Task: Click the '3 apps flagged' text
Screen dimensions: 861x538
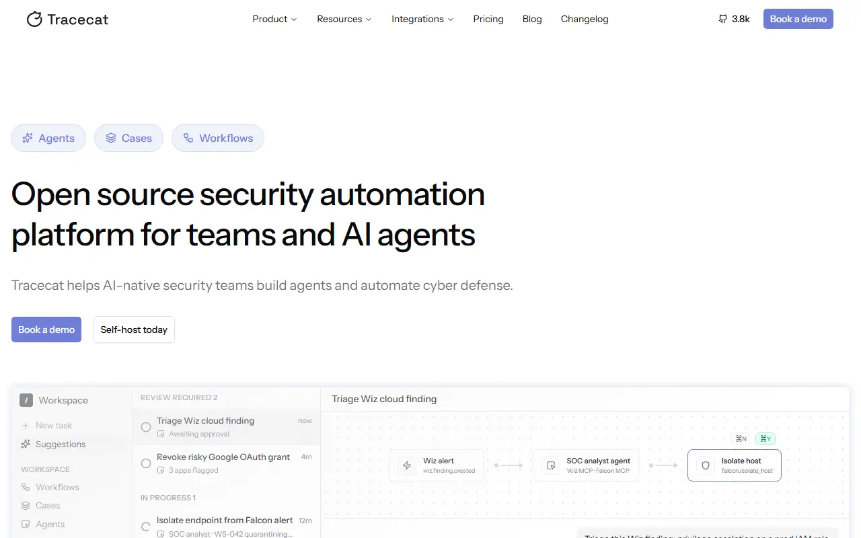Action: (x=194, y=471)
